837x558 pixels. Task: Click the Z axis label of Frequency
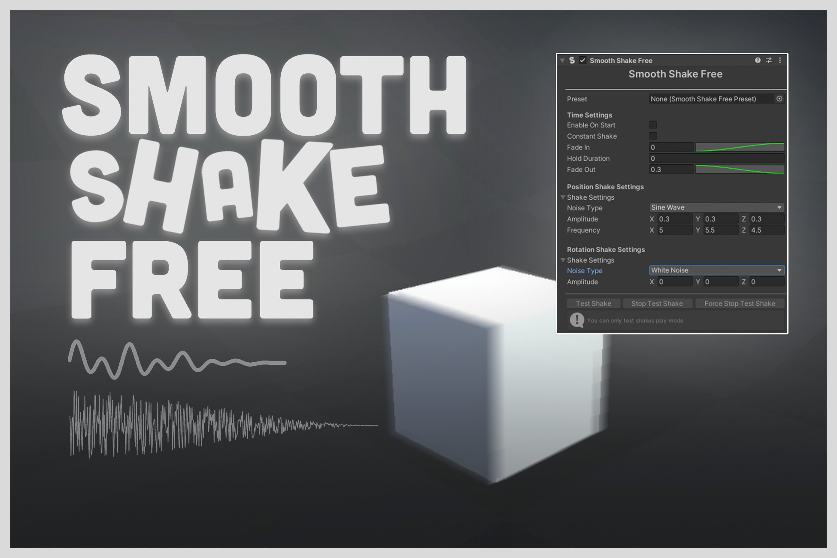point(745,230)
